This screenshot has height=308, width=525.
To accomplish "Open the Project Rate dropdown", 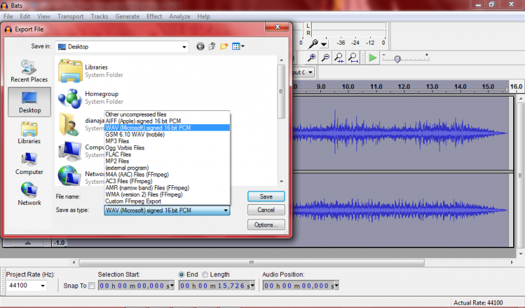I will point(43,286).
